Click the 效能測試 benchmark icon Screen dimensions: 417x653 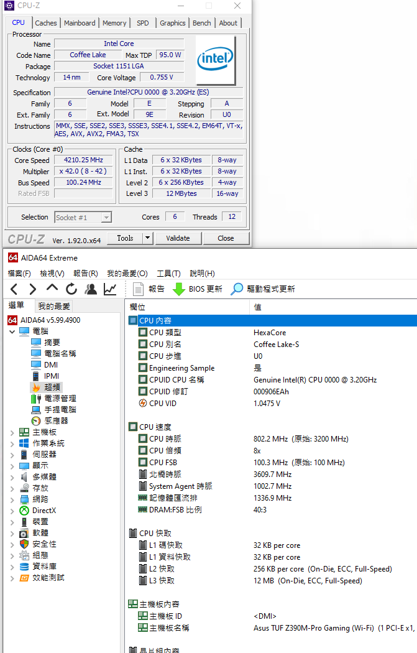(x=24, y=578)
